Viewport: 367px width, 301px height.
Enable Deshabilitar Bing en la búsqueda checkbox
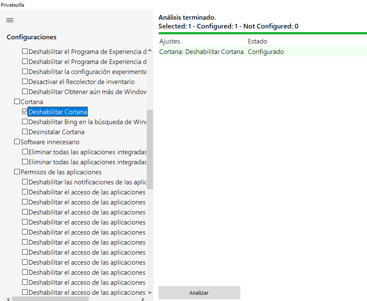click(25, 122)
